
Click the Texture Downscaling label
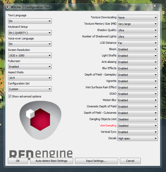pyautogui.click(x=104, y=17)
